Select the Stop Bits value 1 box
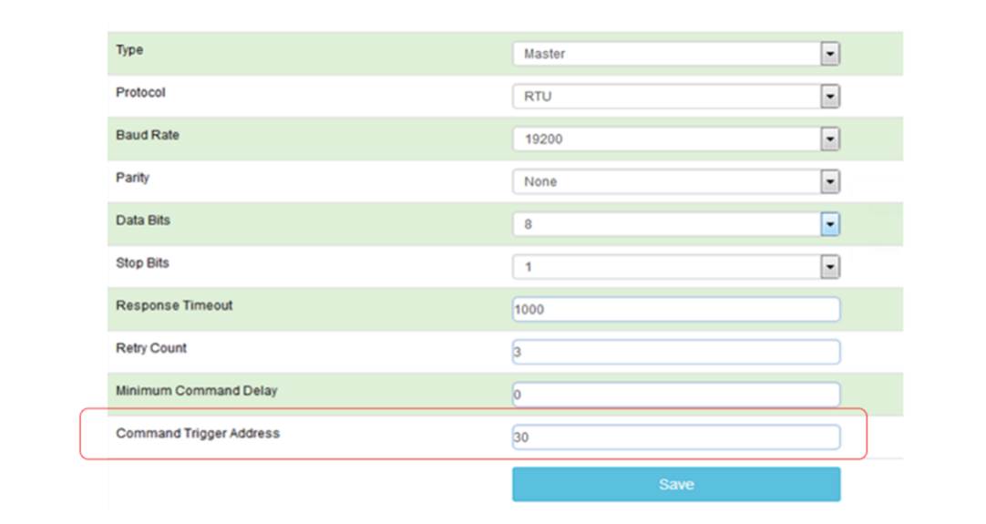Image resolution: width=986 pixels, height=524 pixels. [x=676, y=267]
